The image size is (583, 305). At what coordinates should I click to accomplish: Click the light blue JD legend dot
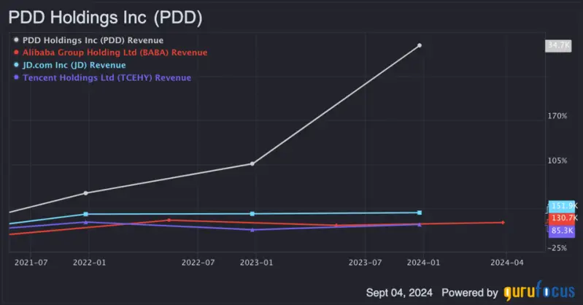pyautogui.click(x=16, y=65)
